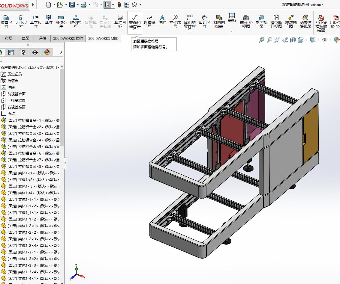Click the 阵列特征 pattern feature tool
340x284 pixels.
point(76,22)
